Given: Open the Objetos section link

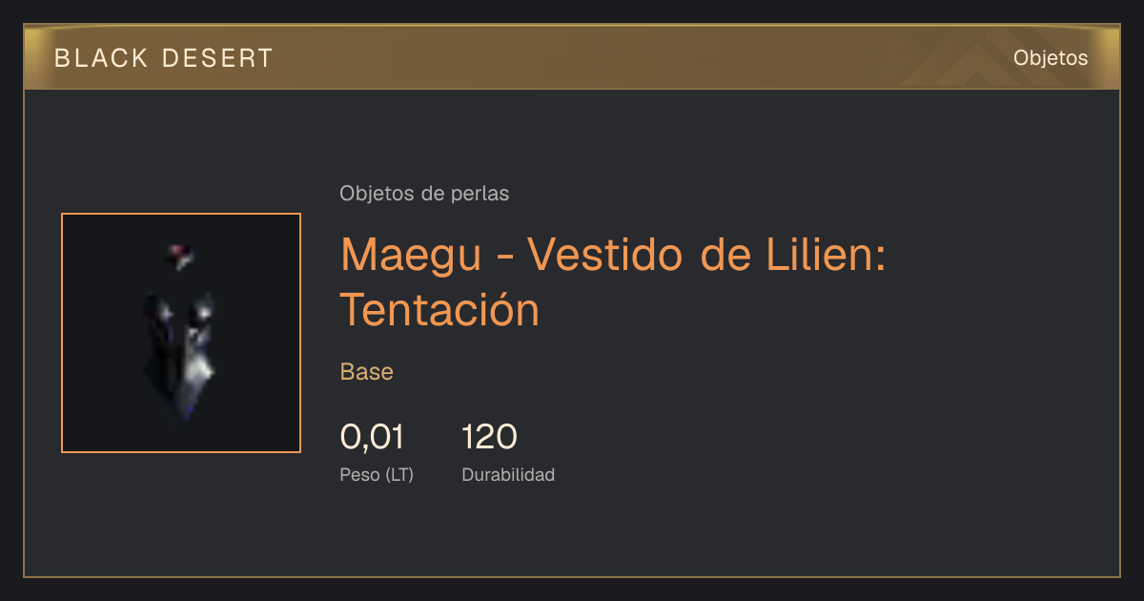Looking at the screenshot, I should [1051, 58].
